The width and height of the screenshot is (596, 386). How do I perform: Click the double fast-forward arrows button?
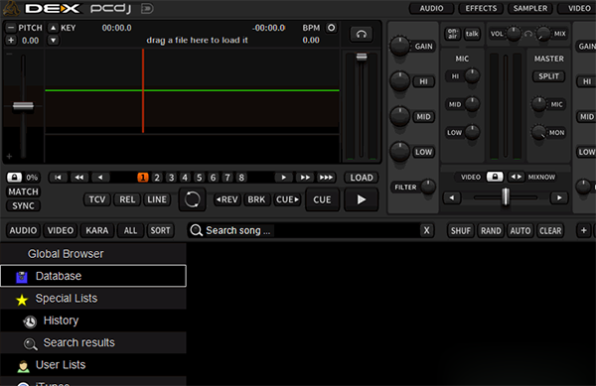(305, 178)
